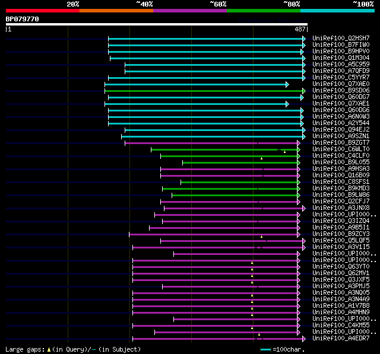Select the UniRef100_A9HSA3 label
Viewport: 380px width, 354px height.
click(x=341, y=169)
